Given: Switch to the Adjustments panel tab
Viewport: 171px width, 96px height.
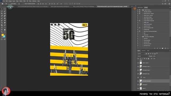Looking at the screenshot, I should (140, 7).
